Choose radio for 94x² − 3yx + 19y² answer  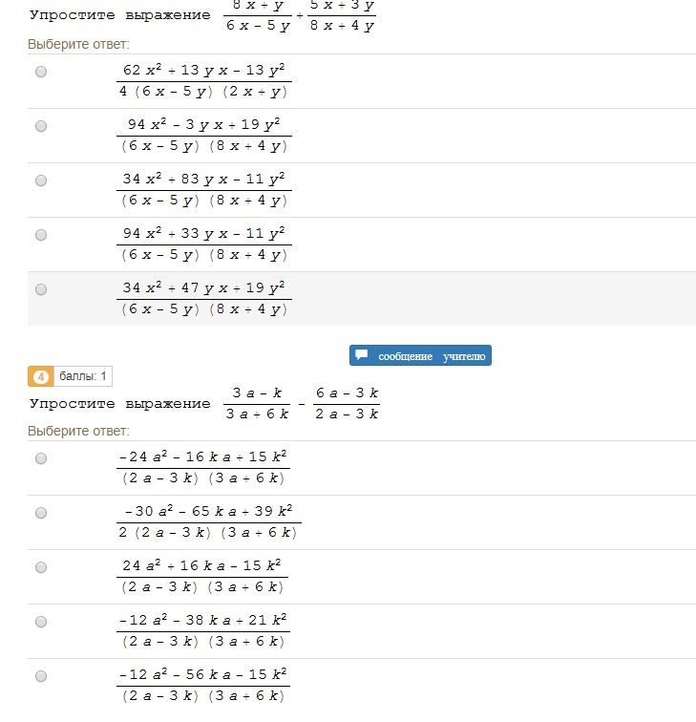click(41, 126)
